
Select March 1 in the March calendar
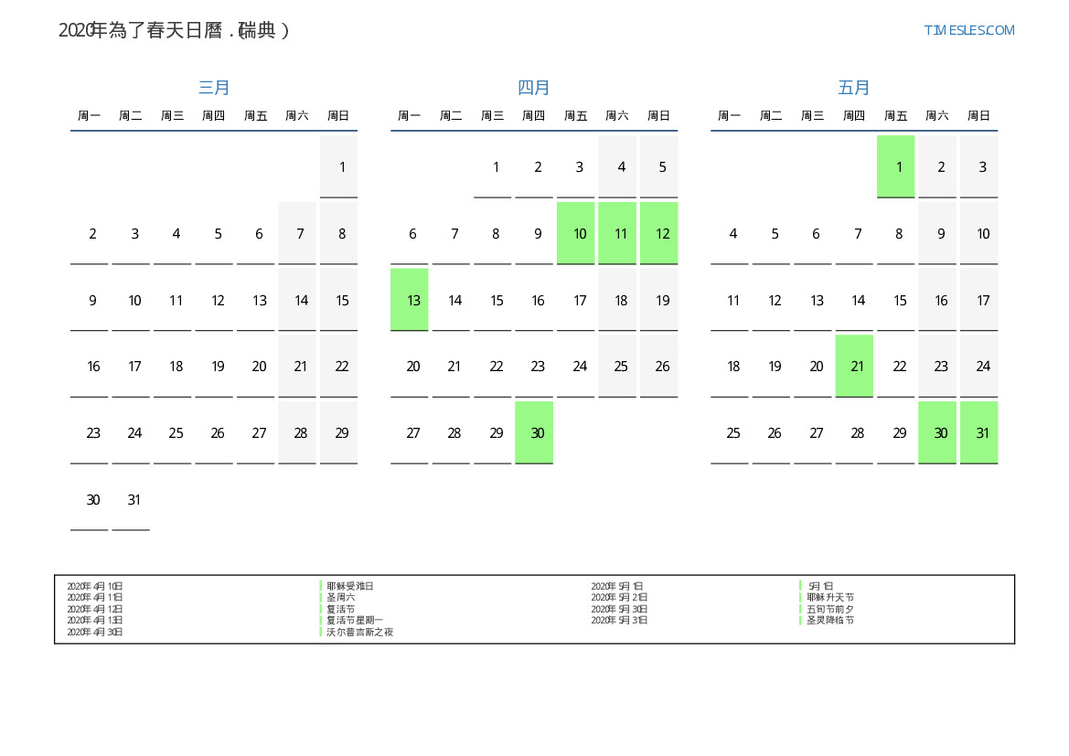pos(342,166)
